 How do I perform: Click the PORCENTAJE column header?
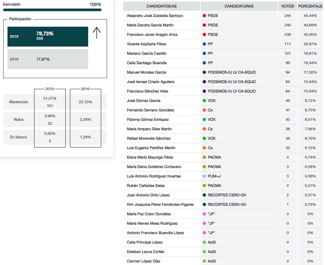310,6
